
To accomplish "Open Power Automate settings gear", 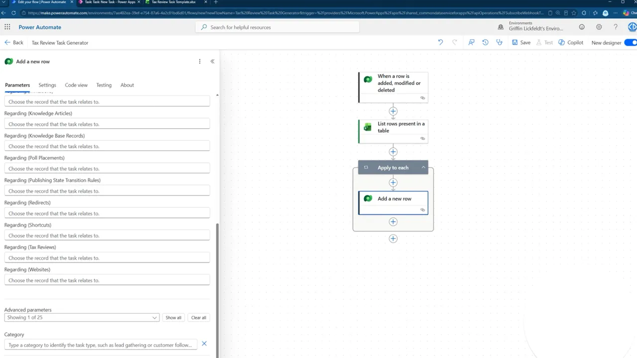I will (599, 27).
